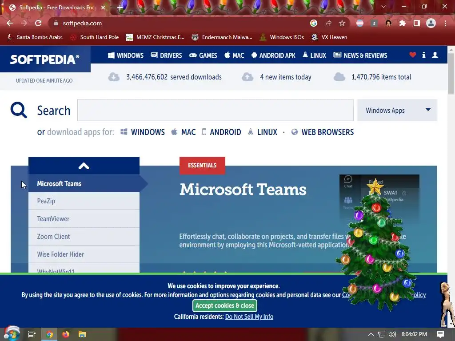
Task: Close the Softpedia tab
Action: click(103, 8)
